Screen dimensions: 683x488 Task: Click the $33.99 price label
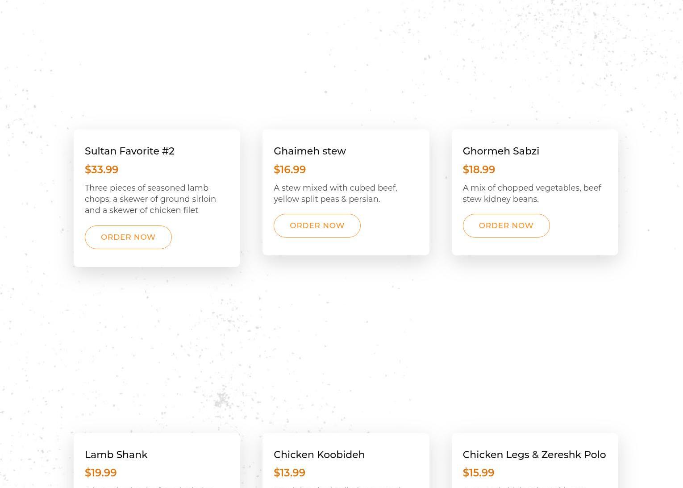click(x=101, y=170)
